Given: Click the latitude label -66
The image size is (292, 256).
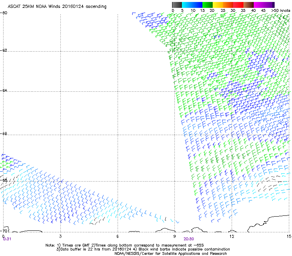Looking at the screenshot, I should pos(4,134).
